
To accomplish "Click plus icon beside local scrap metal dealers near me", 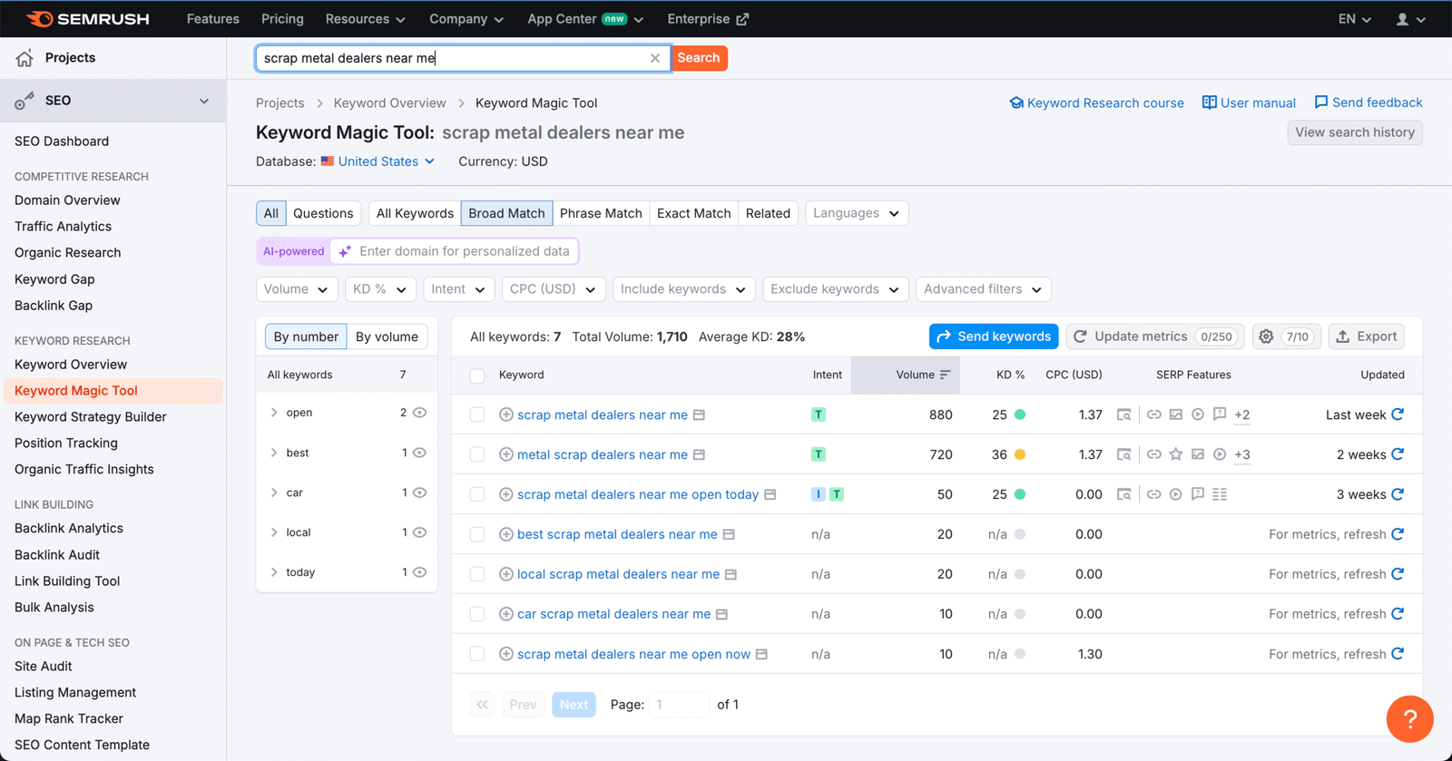I will click(506, 574).
